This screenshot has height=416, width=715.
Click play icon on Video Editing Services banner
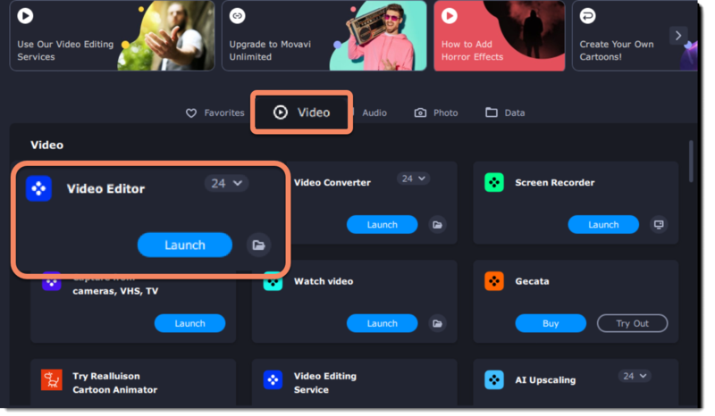pos(26,16)
